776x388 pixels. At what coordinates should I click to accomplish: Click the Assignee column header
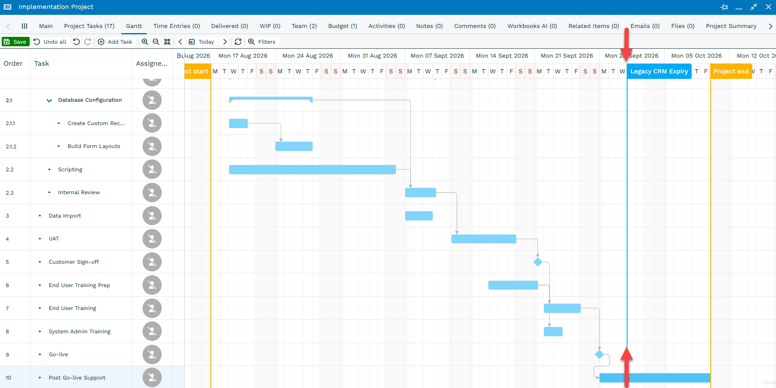(x=152, y=64)
